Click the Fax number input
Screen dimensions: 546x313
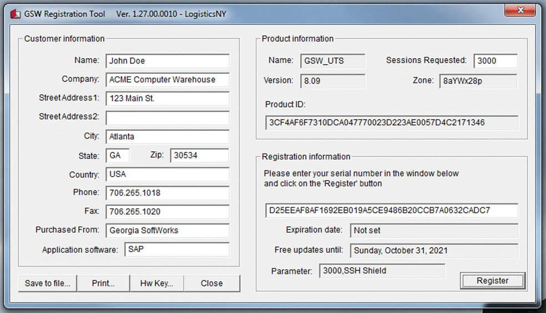click(x=167, y=212)
